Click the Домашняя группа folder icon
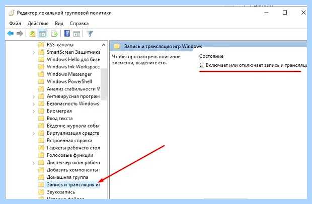Image resolution: width=312 pixels, height=204 pixels. coord(41,177)
